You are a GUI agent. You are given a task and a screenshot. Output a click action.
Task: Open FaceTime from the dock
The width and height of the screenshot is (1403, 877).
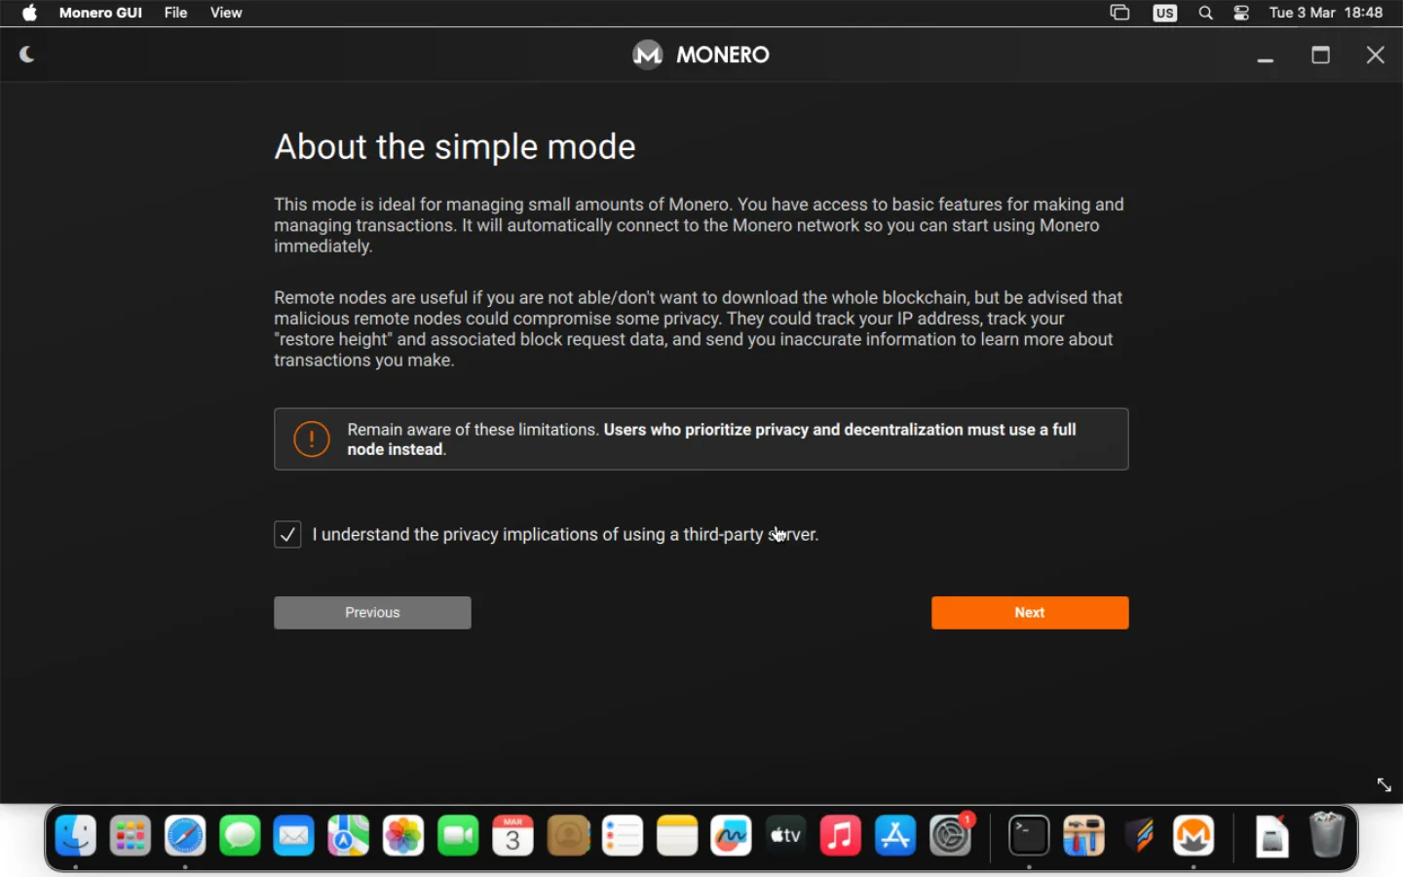coord(458,836)
